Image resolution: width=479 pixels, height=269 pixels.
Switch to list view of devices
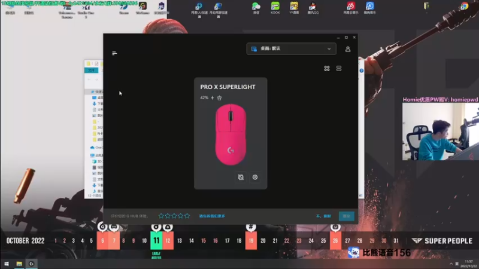339,68
